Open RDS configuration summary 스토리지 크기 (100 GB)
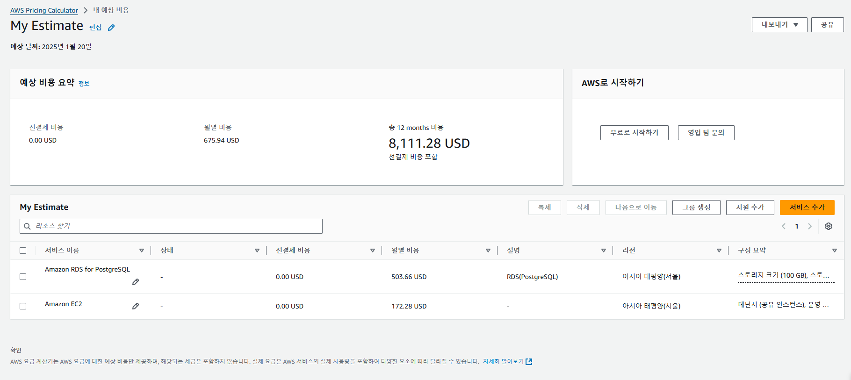The height and width of the screenshot is (380, 851). click(786, 276)
